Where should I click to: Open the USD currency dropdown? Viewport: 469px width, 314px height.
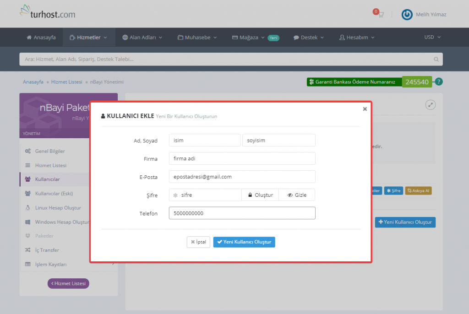(432, 38)
